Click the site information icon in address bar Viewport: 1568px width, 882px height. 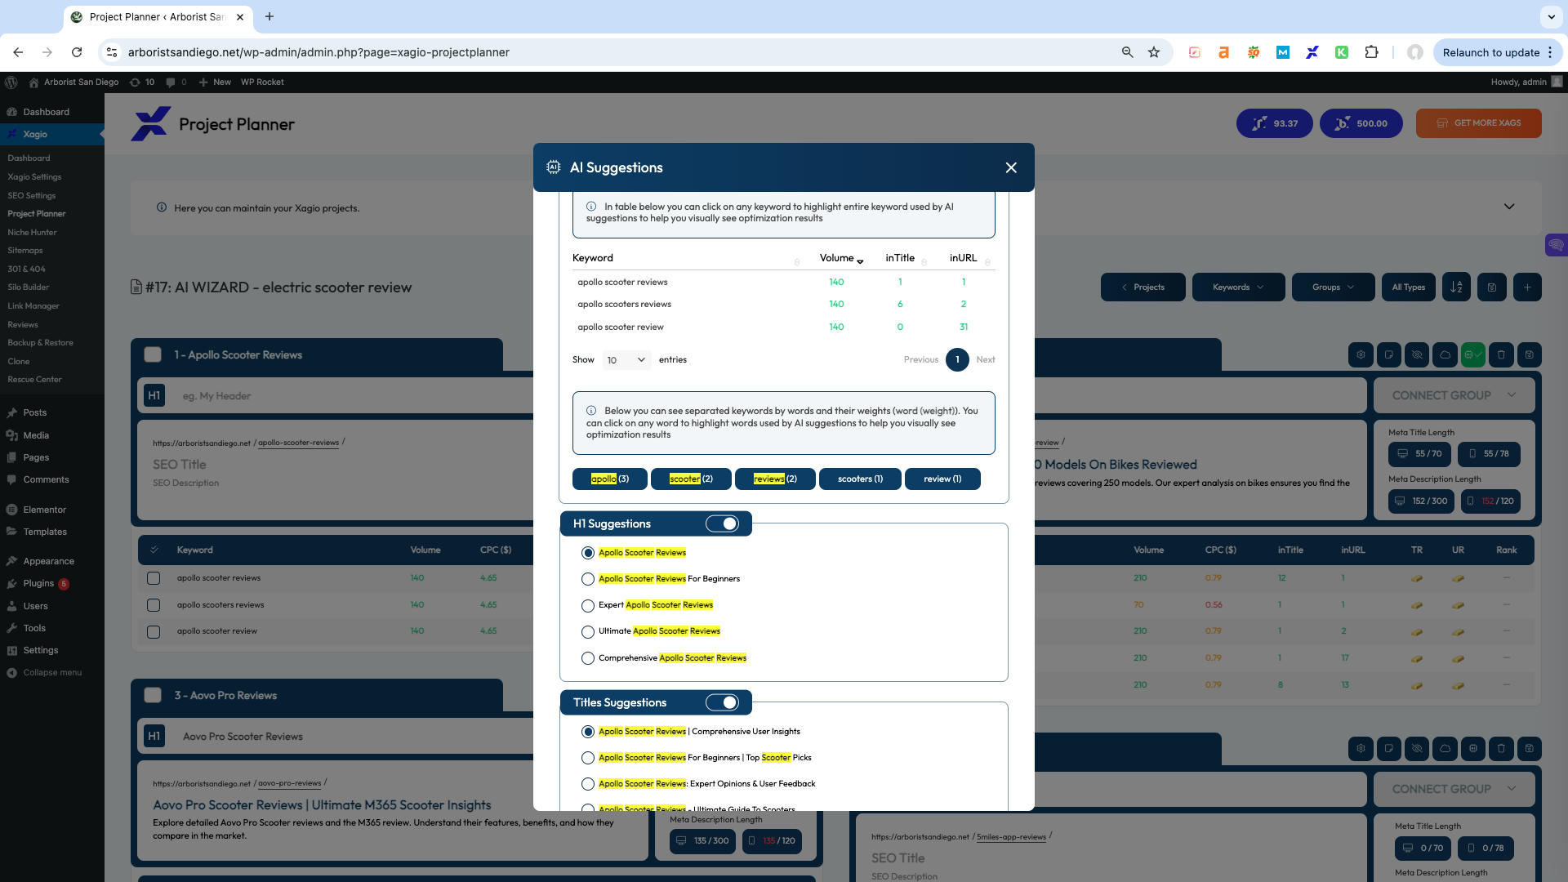coord(112,52)
